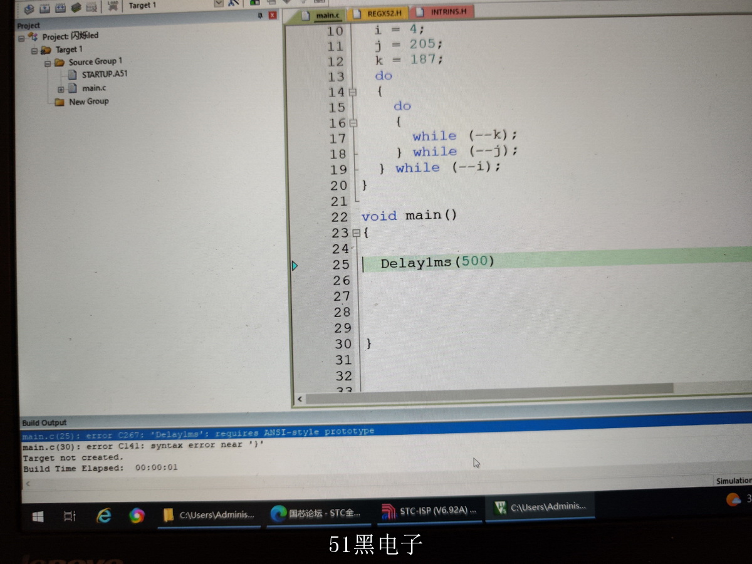Pin the Project panel with pushpin icon
The height and width of the screenshot is (564, 752).
pos(261,16)
